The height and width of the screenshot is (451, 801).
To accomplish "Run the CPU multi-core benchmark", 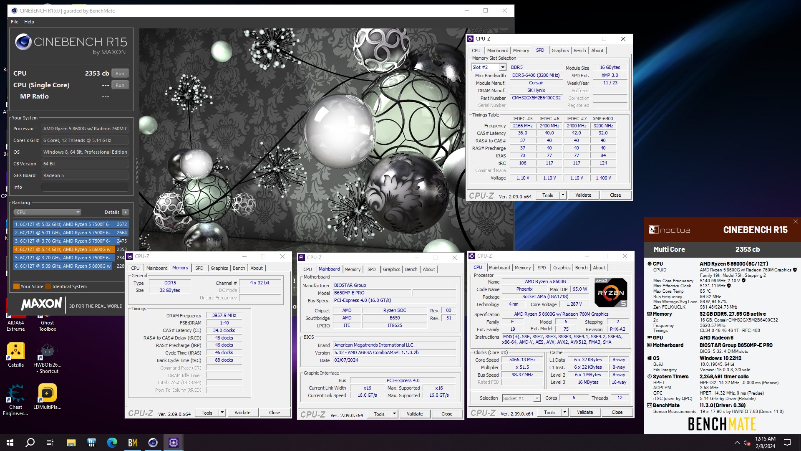I will tap(120, 73).
